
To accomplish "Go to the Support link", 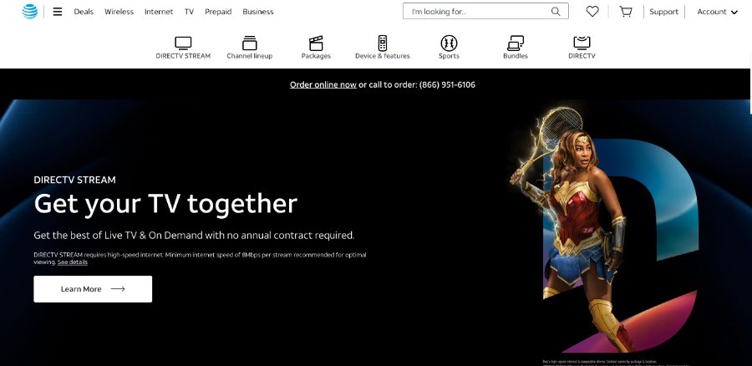I will point(663,12).
